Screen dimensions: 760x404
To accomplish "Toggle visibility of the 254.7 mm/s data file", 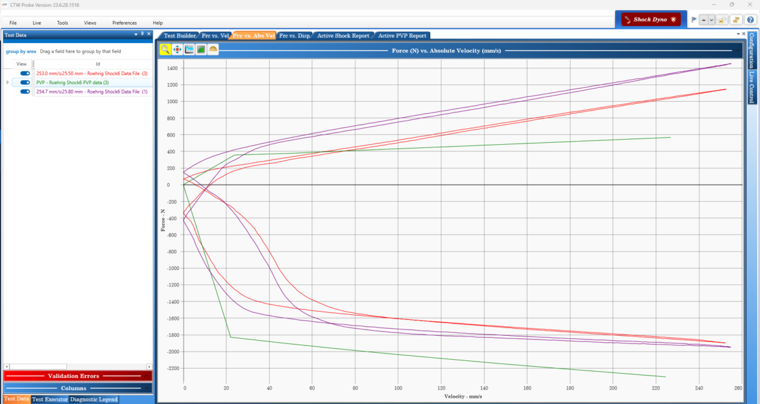I will 25,92.
